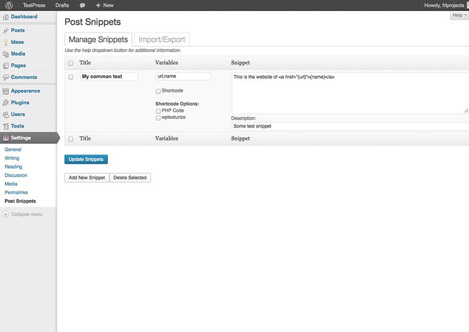Select the My common text row checkbox
469x332 pixels.
[71, 77]
